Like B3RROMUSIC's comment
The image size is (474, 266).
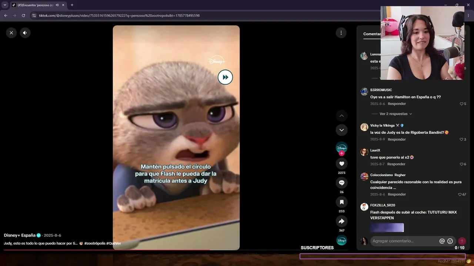click(462, 104)
